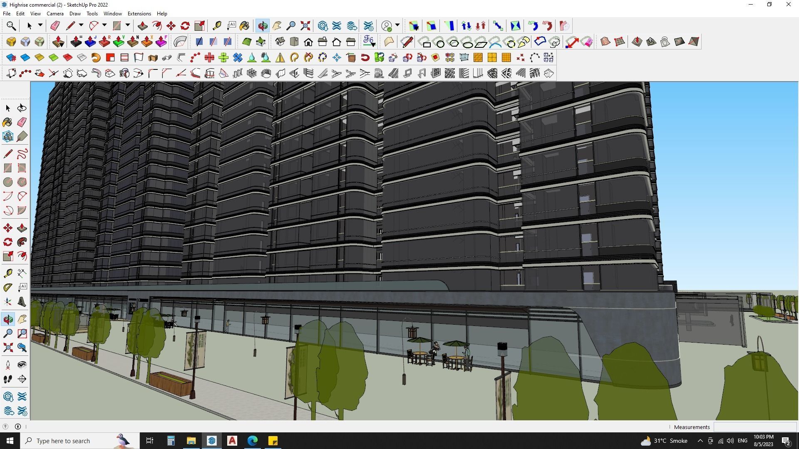The height and width of the screenshot is (449, 799).
Task: Click Make Component icon in left toolbar
Action: [8, 136]
